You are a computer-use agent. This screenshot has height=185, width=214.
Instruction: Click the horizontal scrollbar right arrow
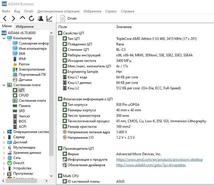pyautogui.click(x=47, y=181)
